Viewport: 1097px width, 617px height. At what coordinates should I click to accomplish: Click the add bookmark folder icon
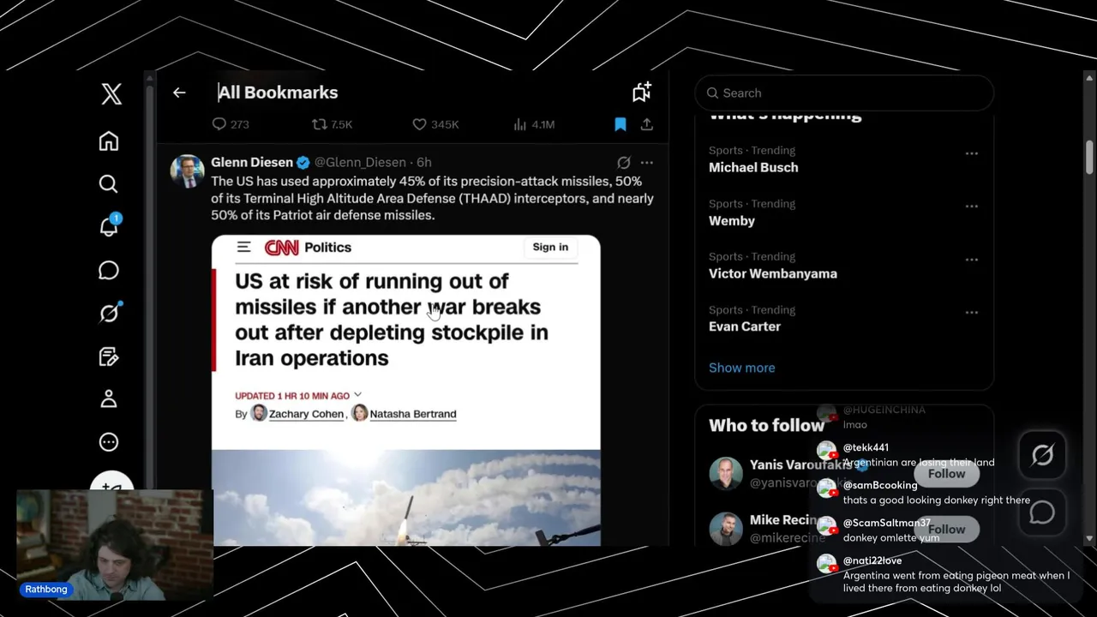(x=642, y=92)
